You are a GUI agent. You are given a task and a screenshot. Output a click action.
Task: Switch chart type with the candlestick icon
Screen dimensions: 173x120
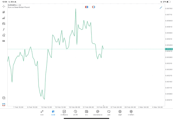click(4, 12)
